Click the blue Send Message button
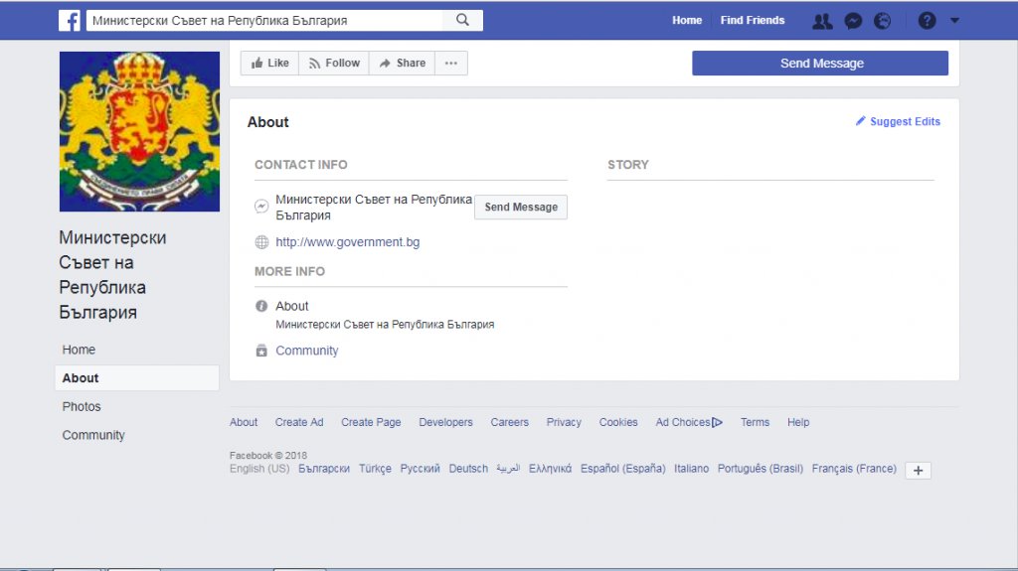The height and width of the screenshot is (571, 1018). 820,64
